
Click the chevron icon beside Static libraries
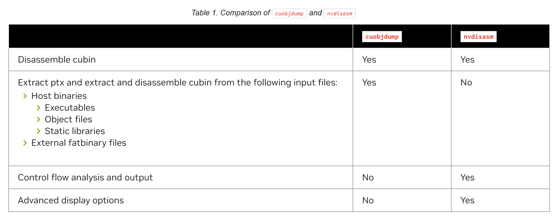[38, 131]
